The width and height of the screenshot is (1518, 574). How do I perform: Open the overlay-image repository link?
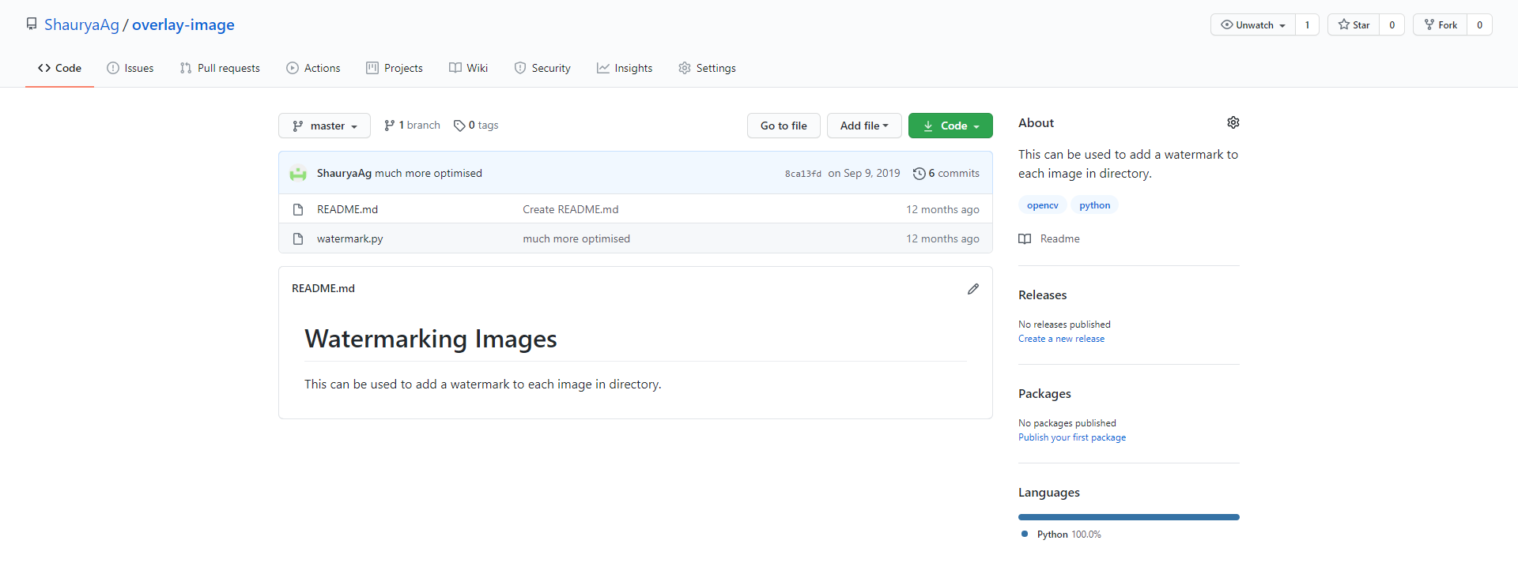(183, 24)
